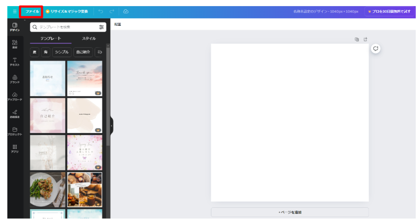Add a new page using the top icon
The width and height of the screenshot is (419, 224).
(x=365, y=39)
